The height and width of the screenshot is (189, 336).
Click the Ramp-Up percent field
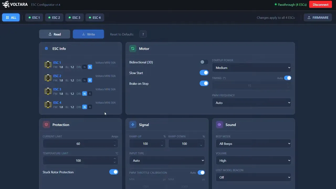tap(147, 144)
